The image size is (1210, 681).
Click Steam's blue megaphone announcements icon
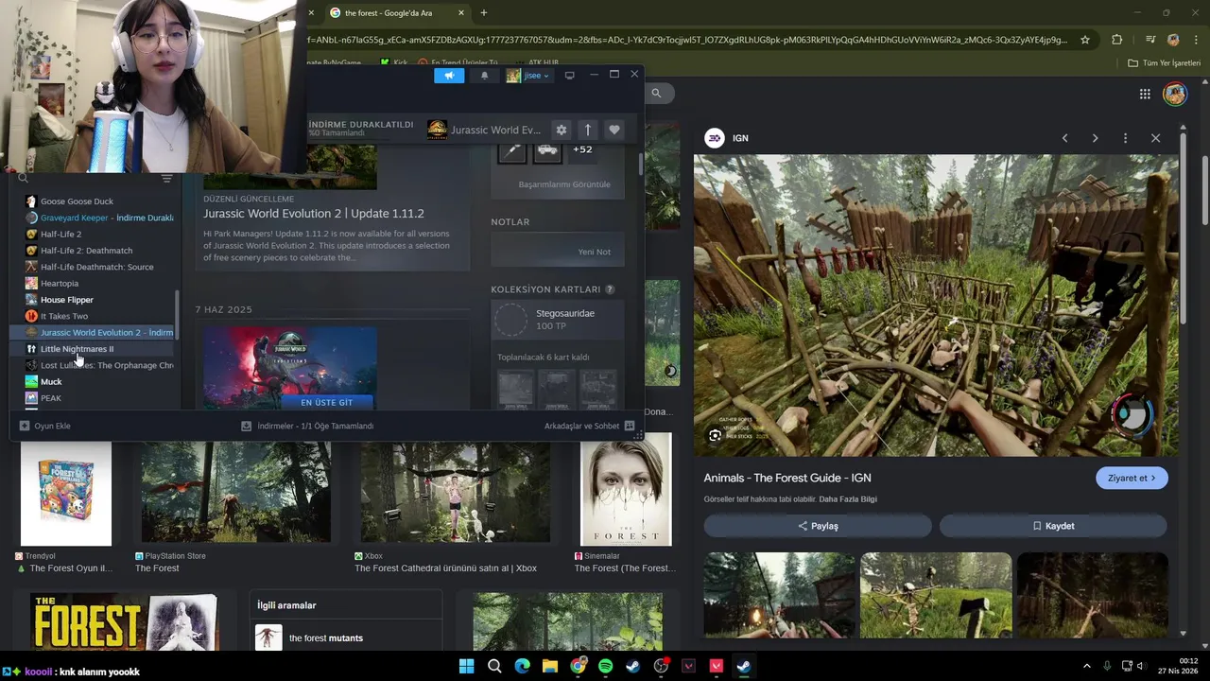click(449, 76)
